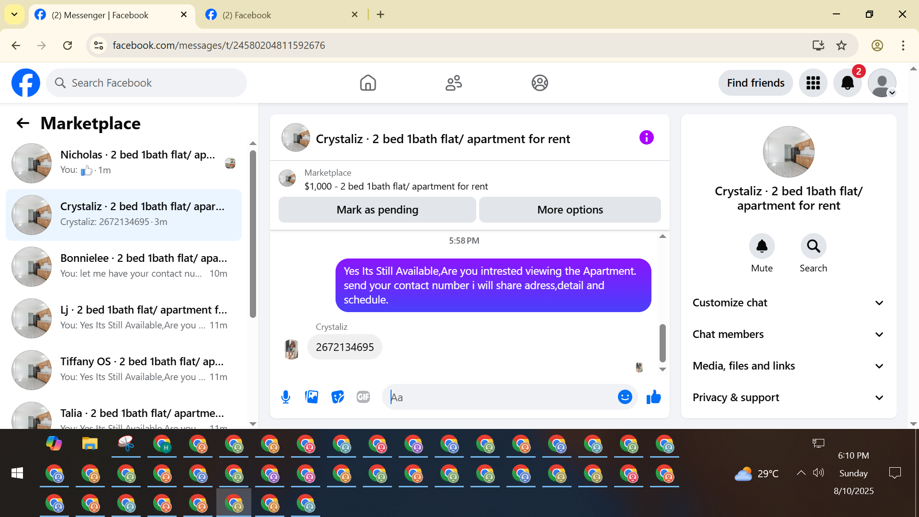Click Mark as pending button
Image resolution: width=919 pixels, height=517 pixels.
point(377,210)
